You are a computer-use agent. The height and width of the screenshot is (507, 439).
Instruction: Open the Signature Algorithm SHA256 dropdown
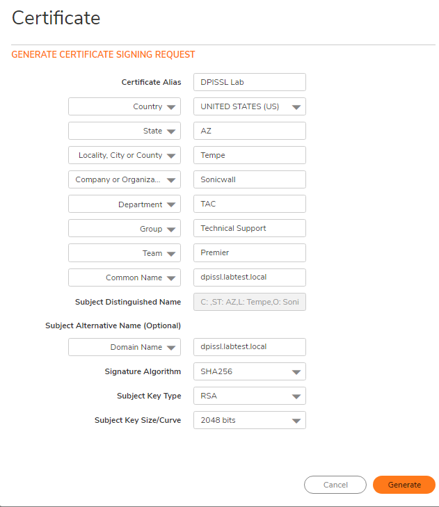(x=249, y=371)
